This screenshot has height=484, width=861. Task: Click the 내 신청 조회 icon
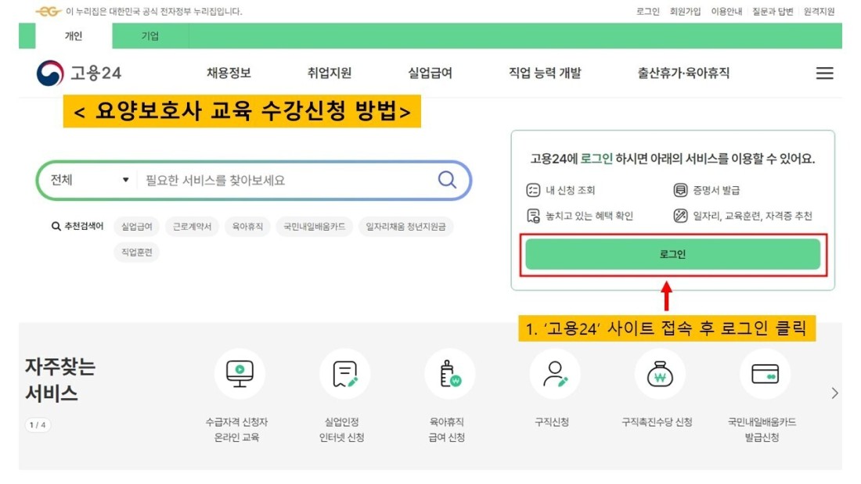(533, 191)
